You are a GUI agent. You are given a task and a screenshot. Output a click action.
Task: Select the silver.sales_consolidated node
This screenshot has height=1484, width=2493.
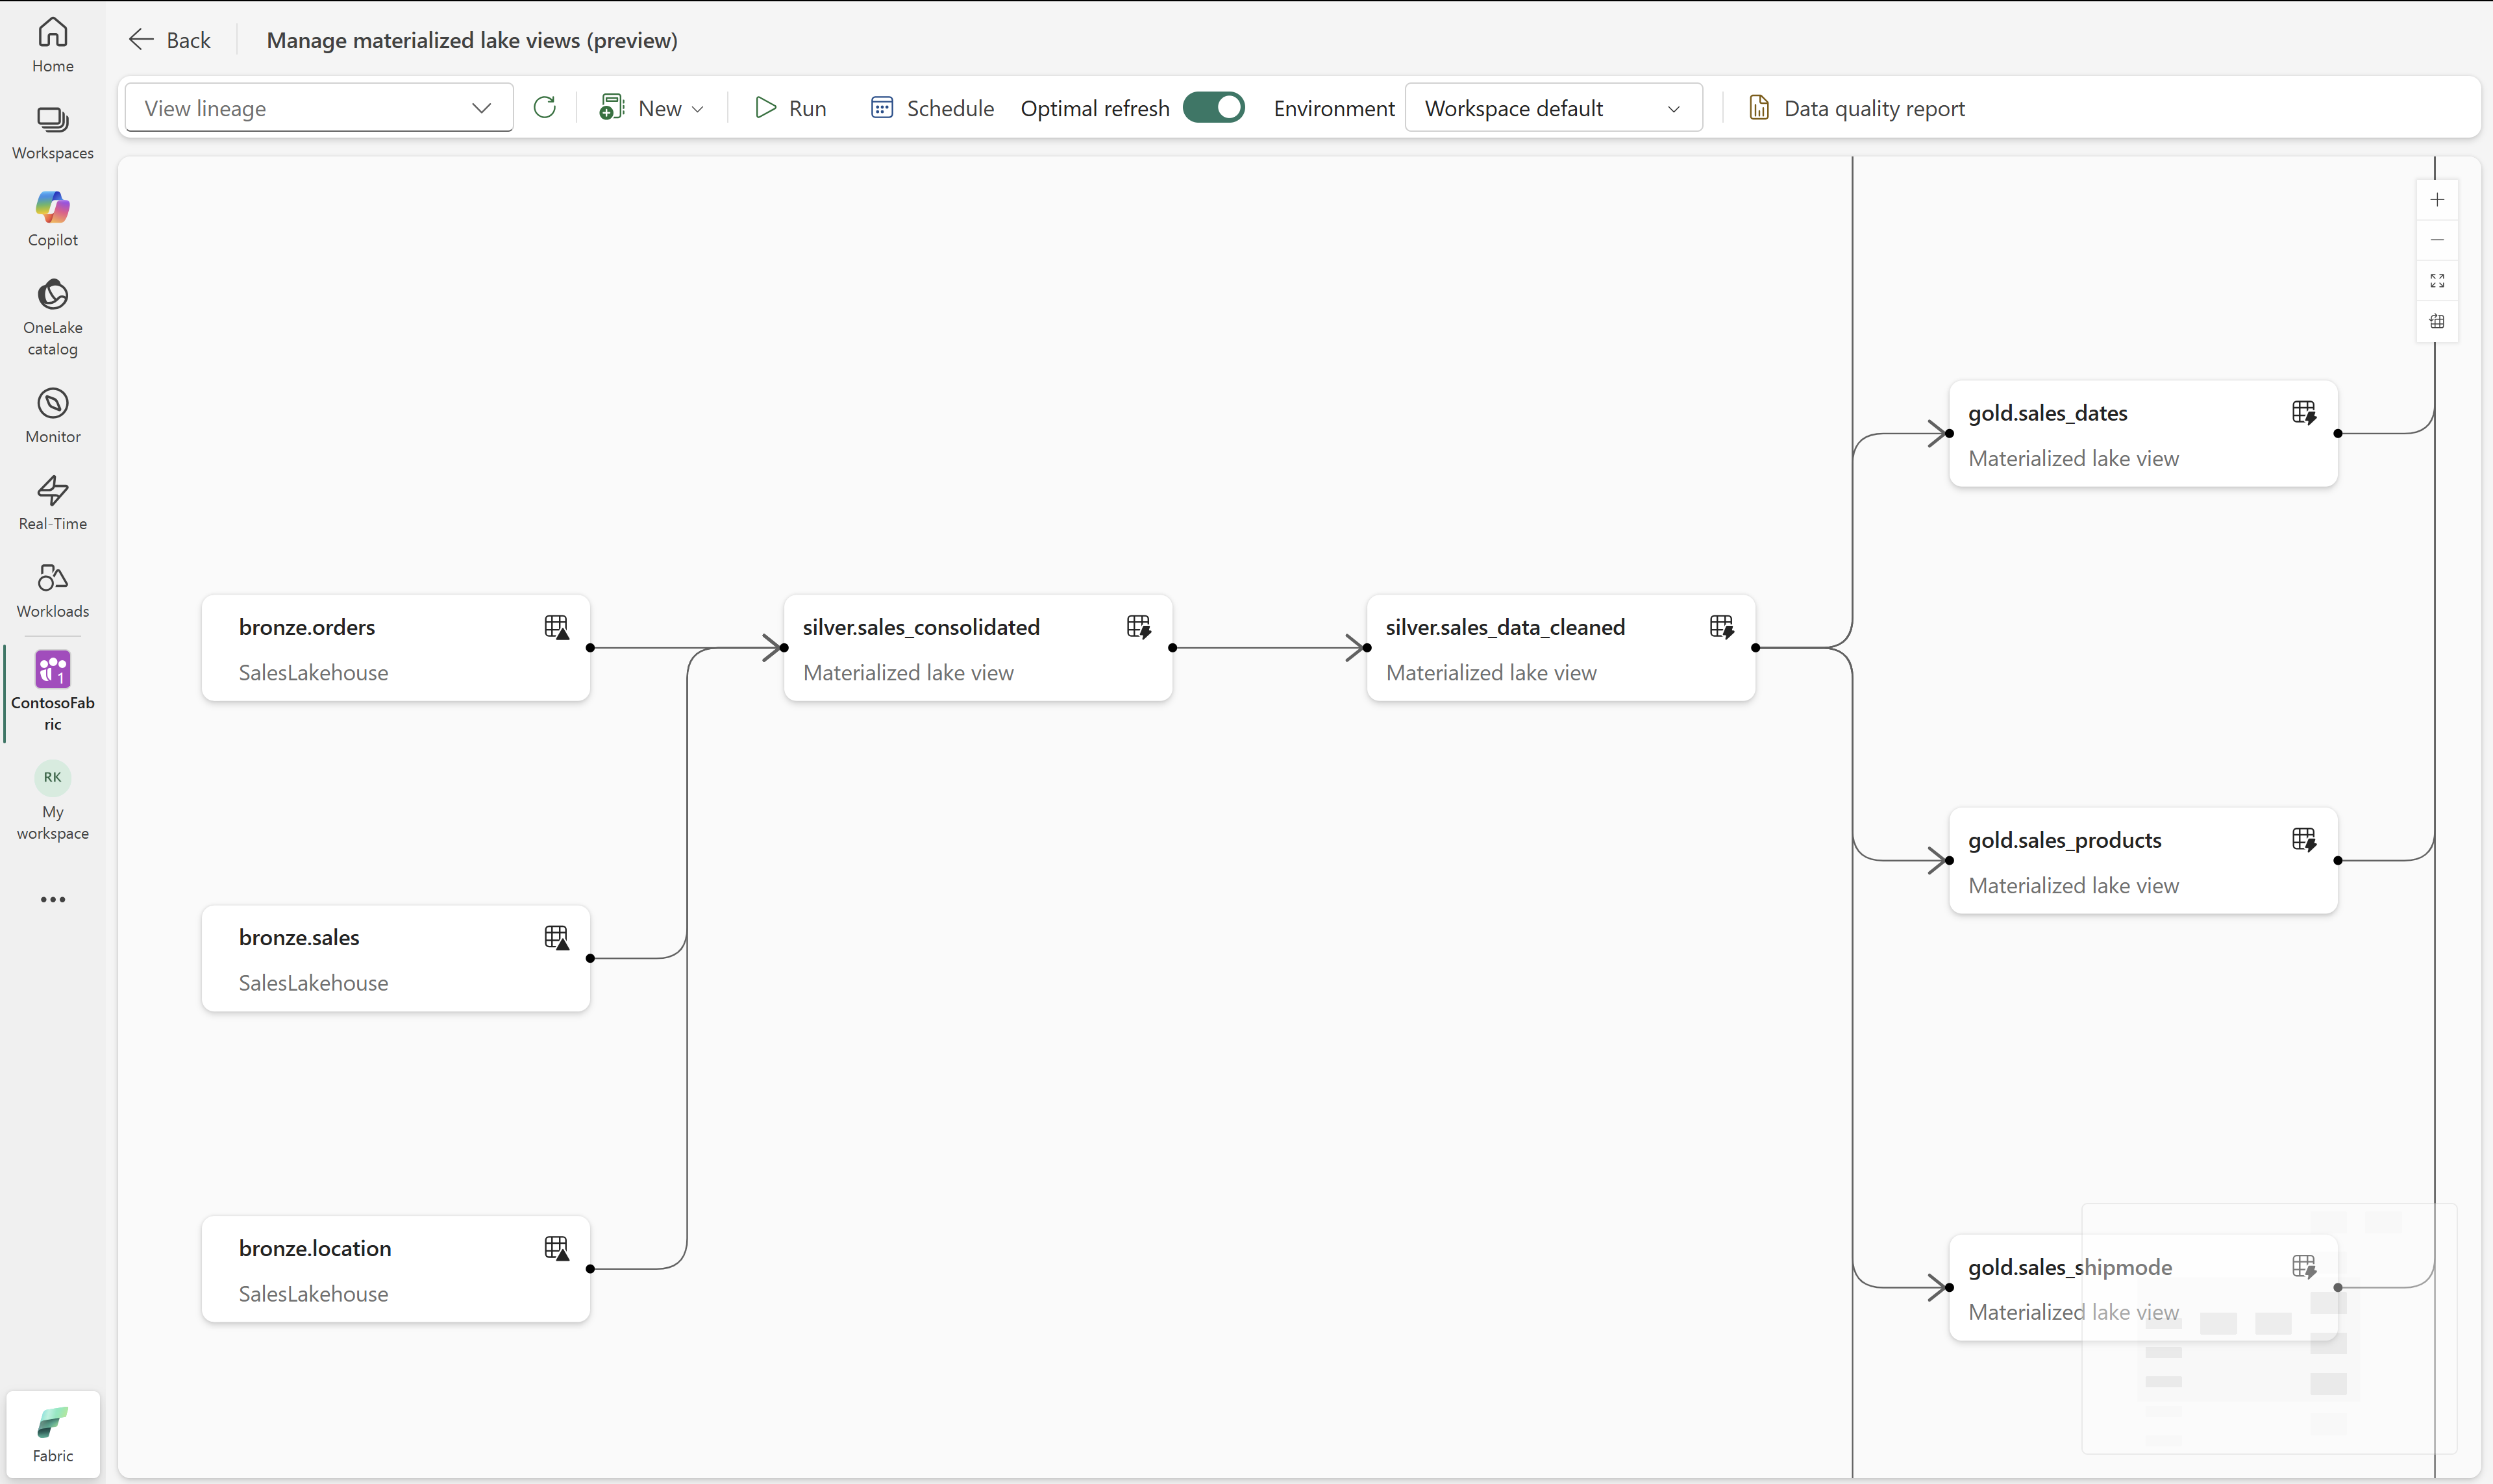coord(977,648)
